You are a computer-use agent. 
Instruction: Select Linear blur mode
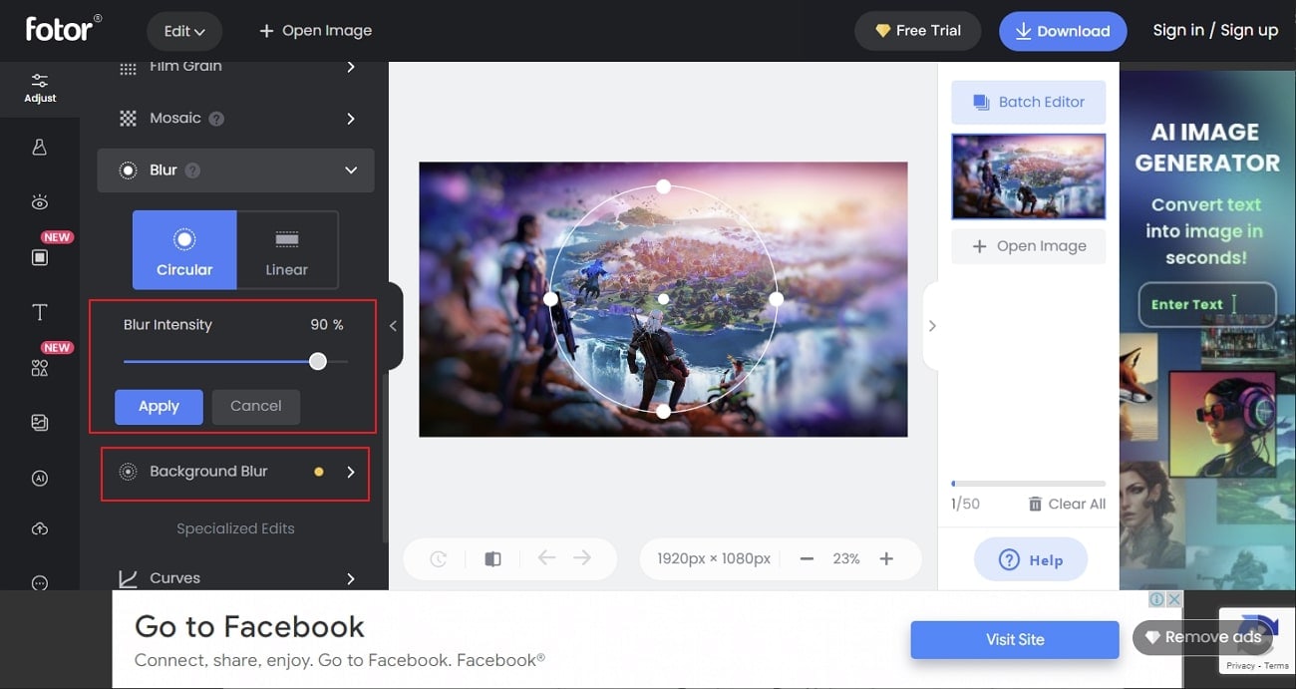[x=287, y=249]
